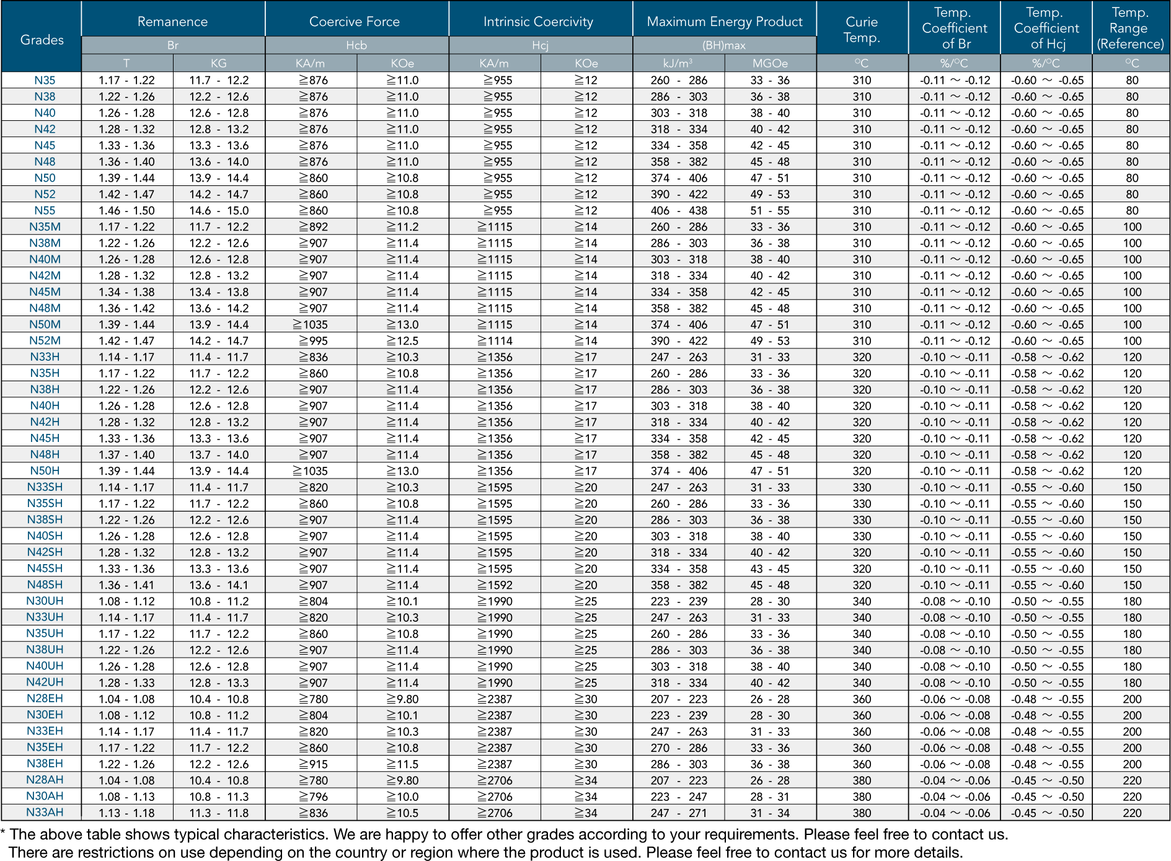This screenshot has height=861, width=1171.
Task: Select grade N55 label
Action: point(45,211)
